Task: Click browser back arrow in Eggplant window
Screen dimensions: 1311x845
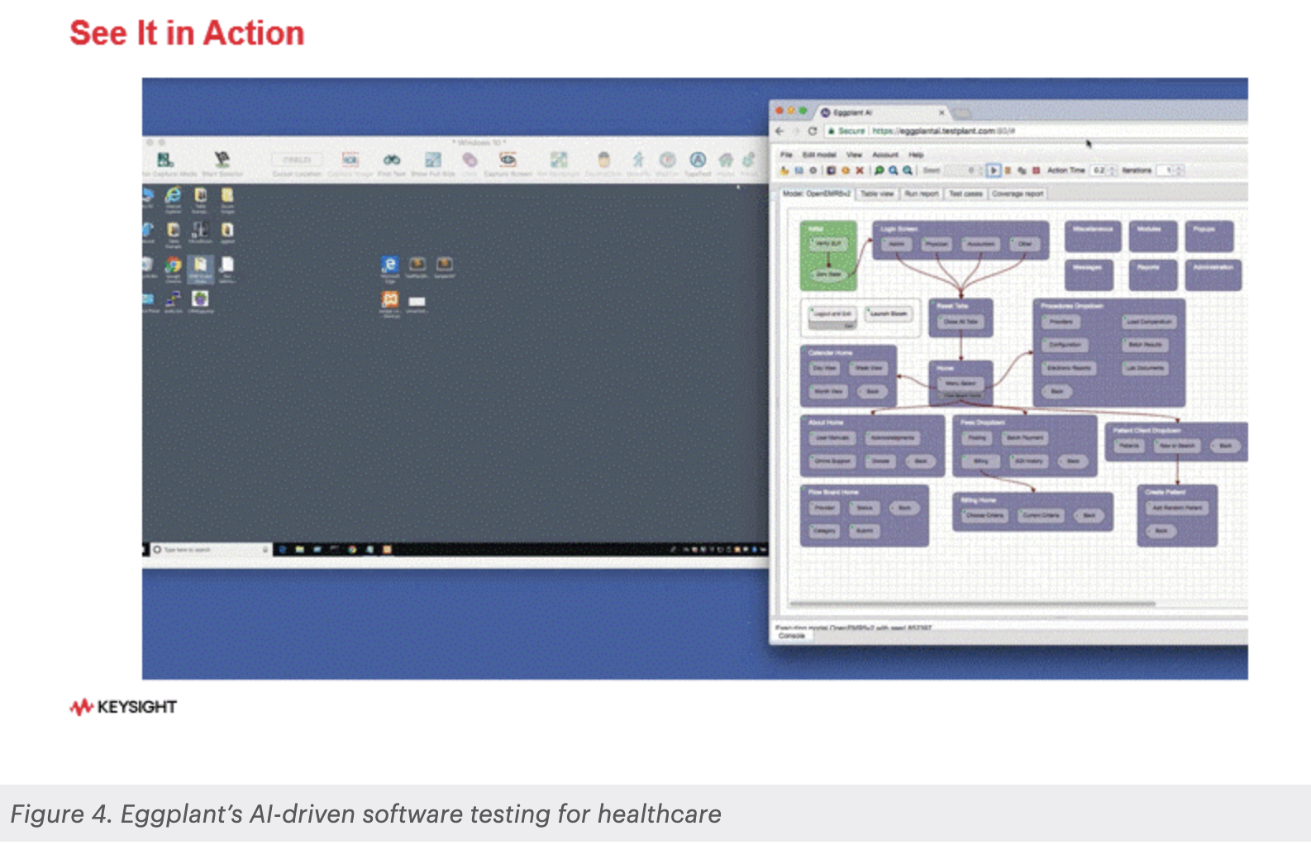Action: (779, 131)
